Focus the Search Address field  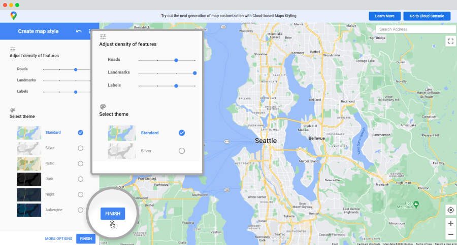tap(416, 29)
